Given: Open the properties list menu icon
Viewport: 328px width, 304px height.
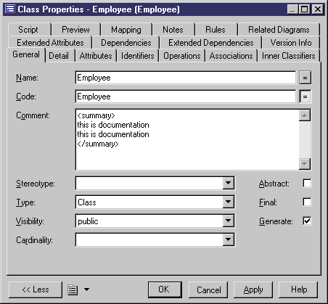Looking at the screenshot, I should pos(73,289).
